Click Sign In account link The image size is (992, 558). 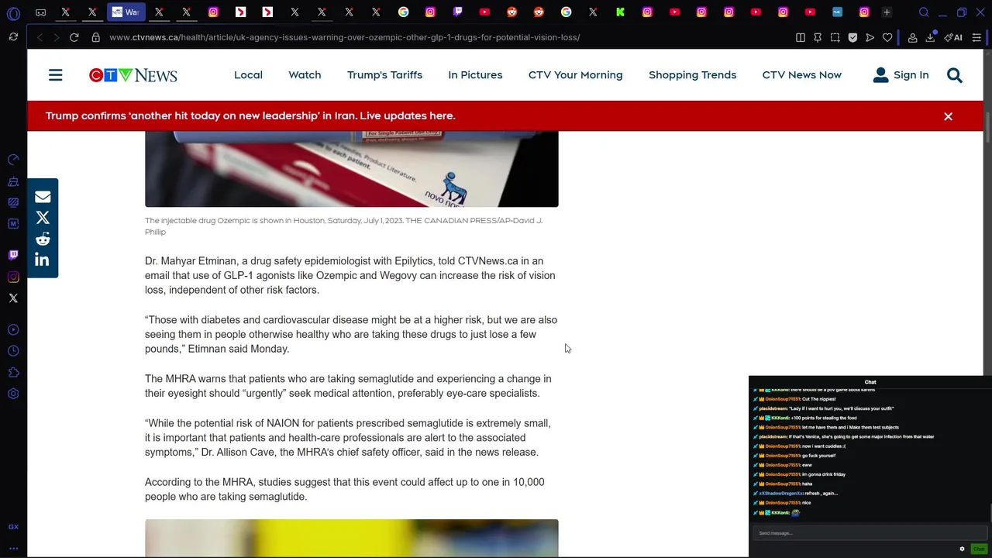(901, 75)
